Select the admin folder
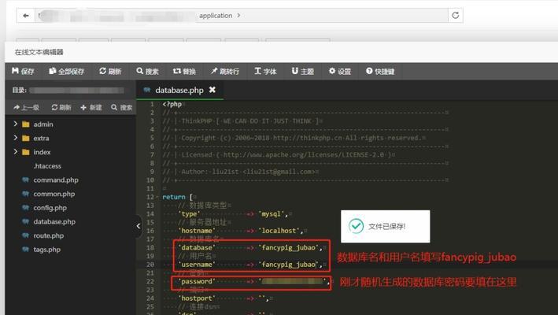The height and width of the screenshot is (315, 558). click(x=43, y=124)
